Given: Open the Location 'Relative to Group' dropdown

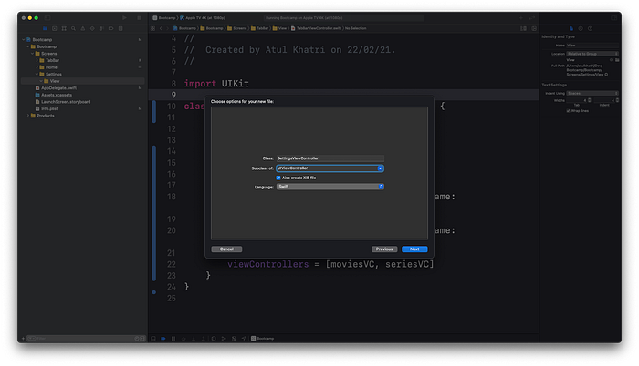Looking at the screenshot, I should pos(591,52).
